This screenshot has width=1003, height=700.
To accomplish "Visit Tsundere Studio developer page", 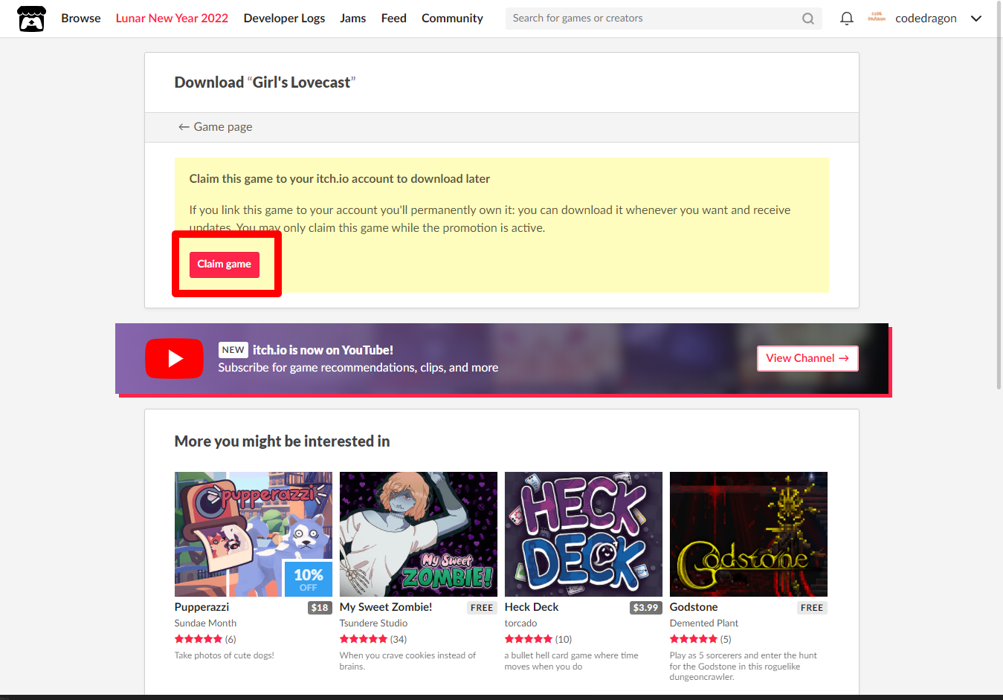I will click(373, 623).
